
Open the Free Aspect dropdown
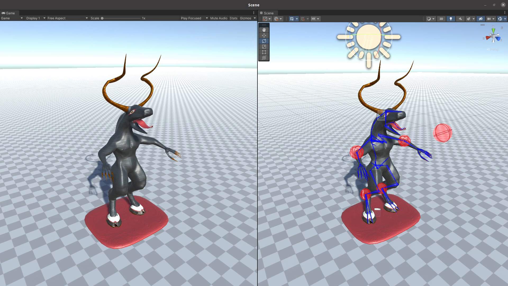(x=67, y=18)
